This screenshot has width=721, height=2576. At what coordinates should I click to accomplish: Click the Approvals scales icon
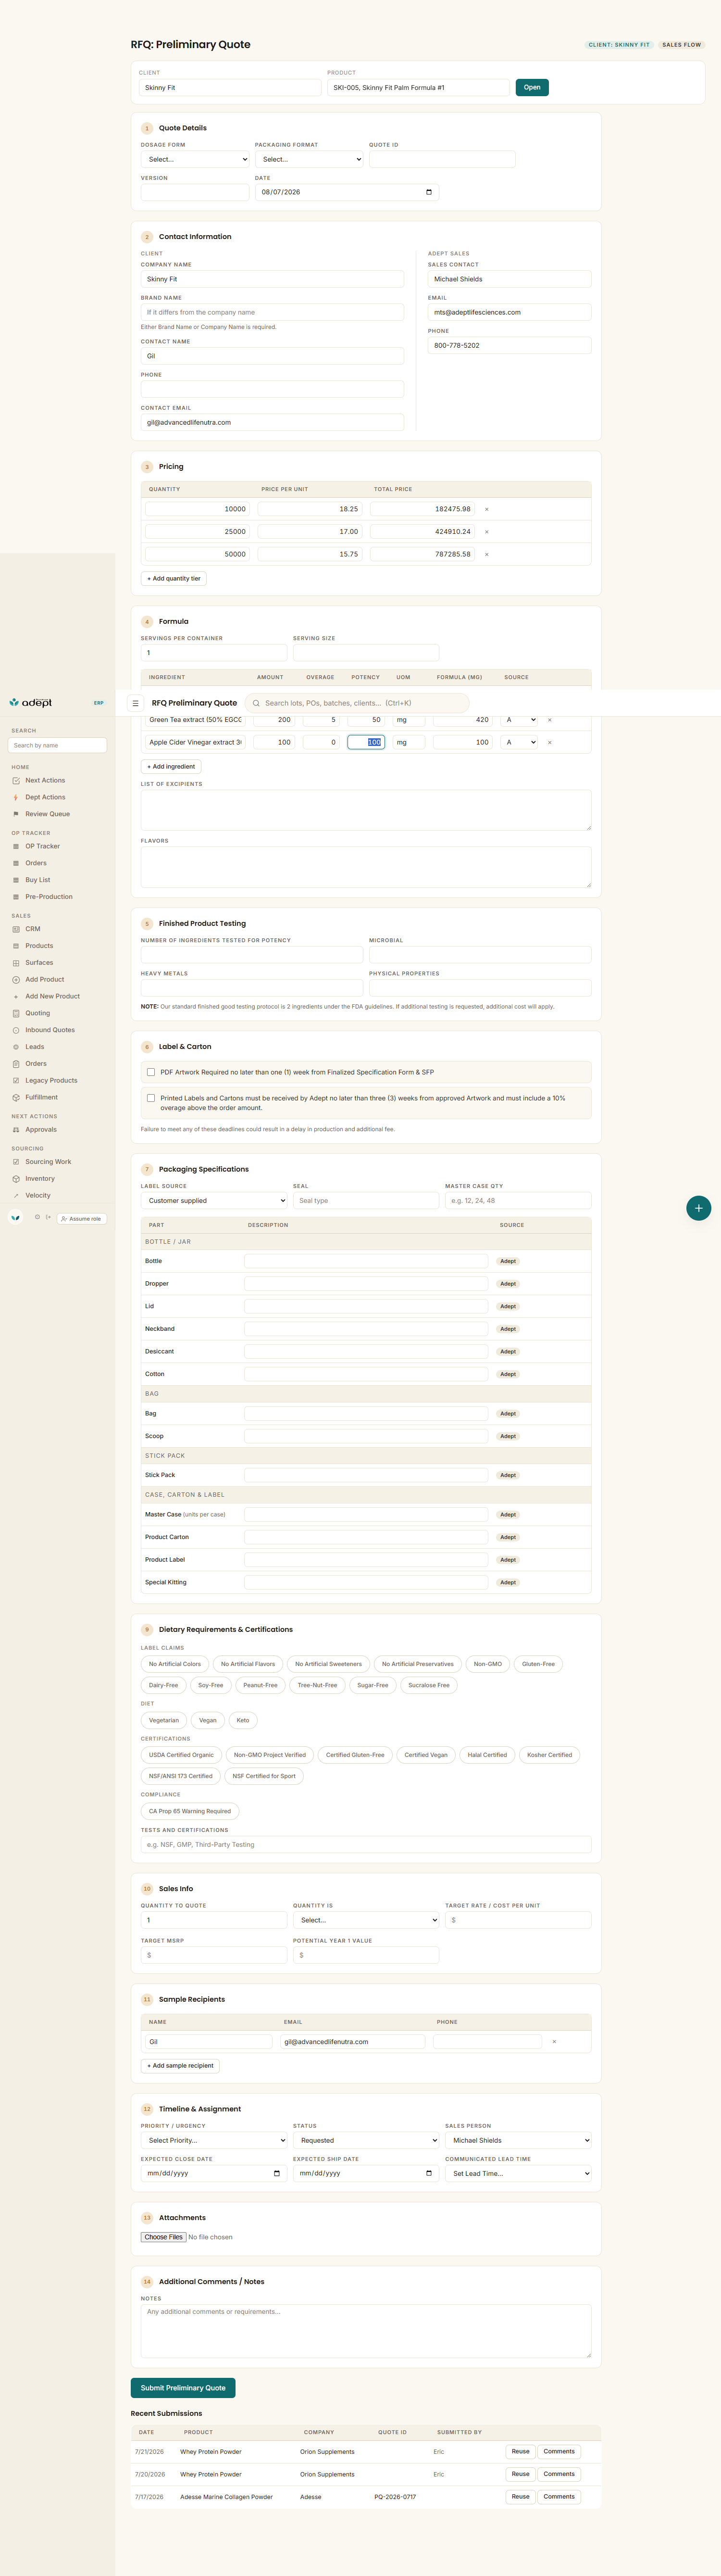(x=16, y=1130)
